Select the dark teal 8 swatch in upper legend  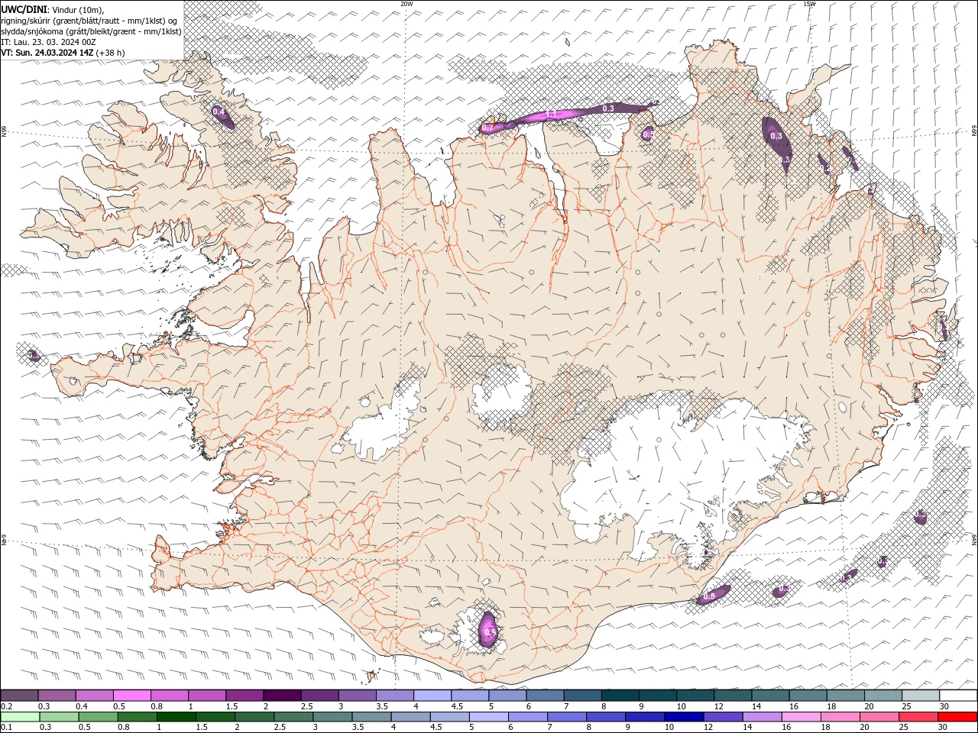pos(619,695)
